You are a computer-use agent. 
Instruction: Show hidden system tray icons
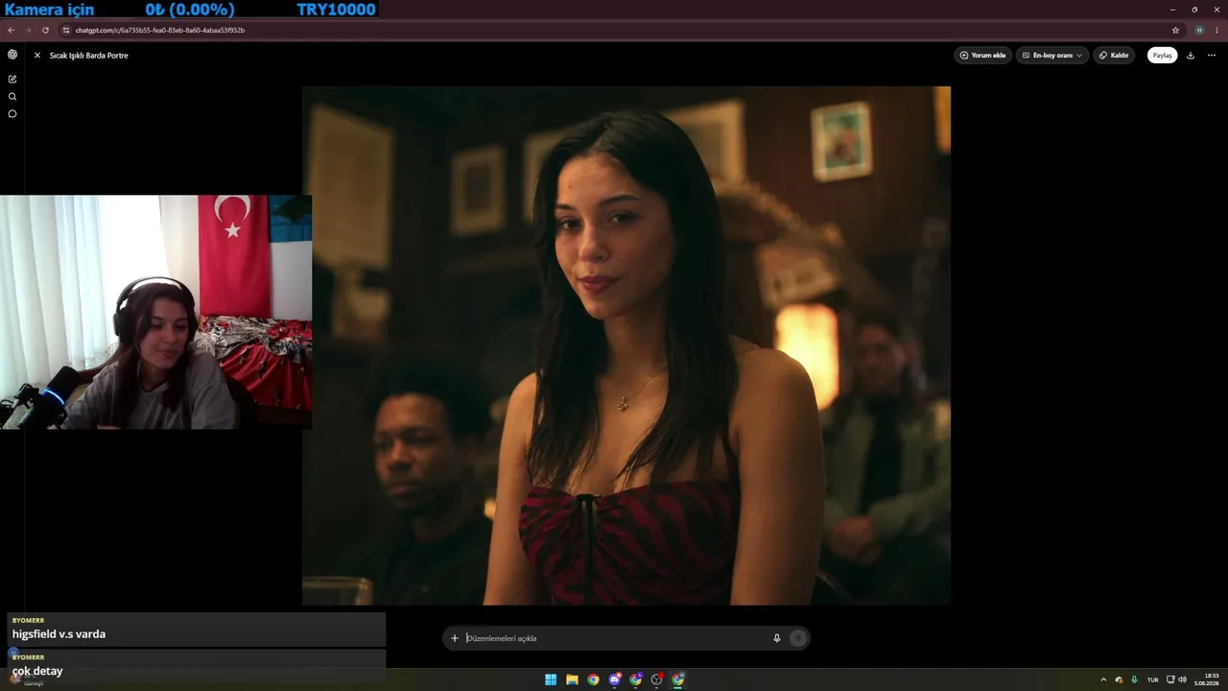pos(1103,679)
